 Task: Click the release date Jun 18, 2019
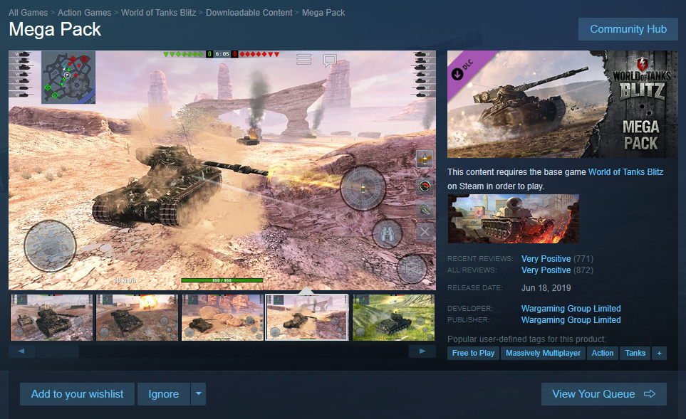pyautogui.click(x=546, y=288)
